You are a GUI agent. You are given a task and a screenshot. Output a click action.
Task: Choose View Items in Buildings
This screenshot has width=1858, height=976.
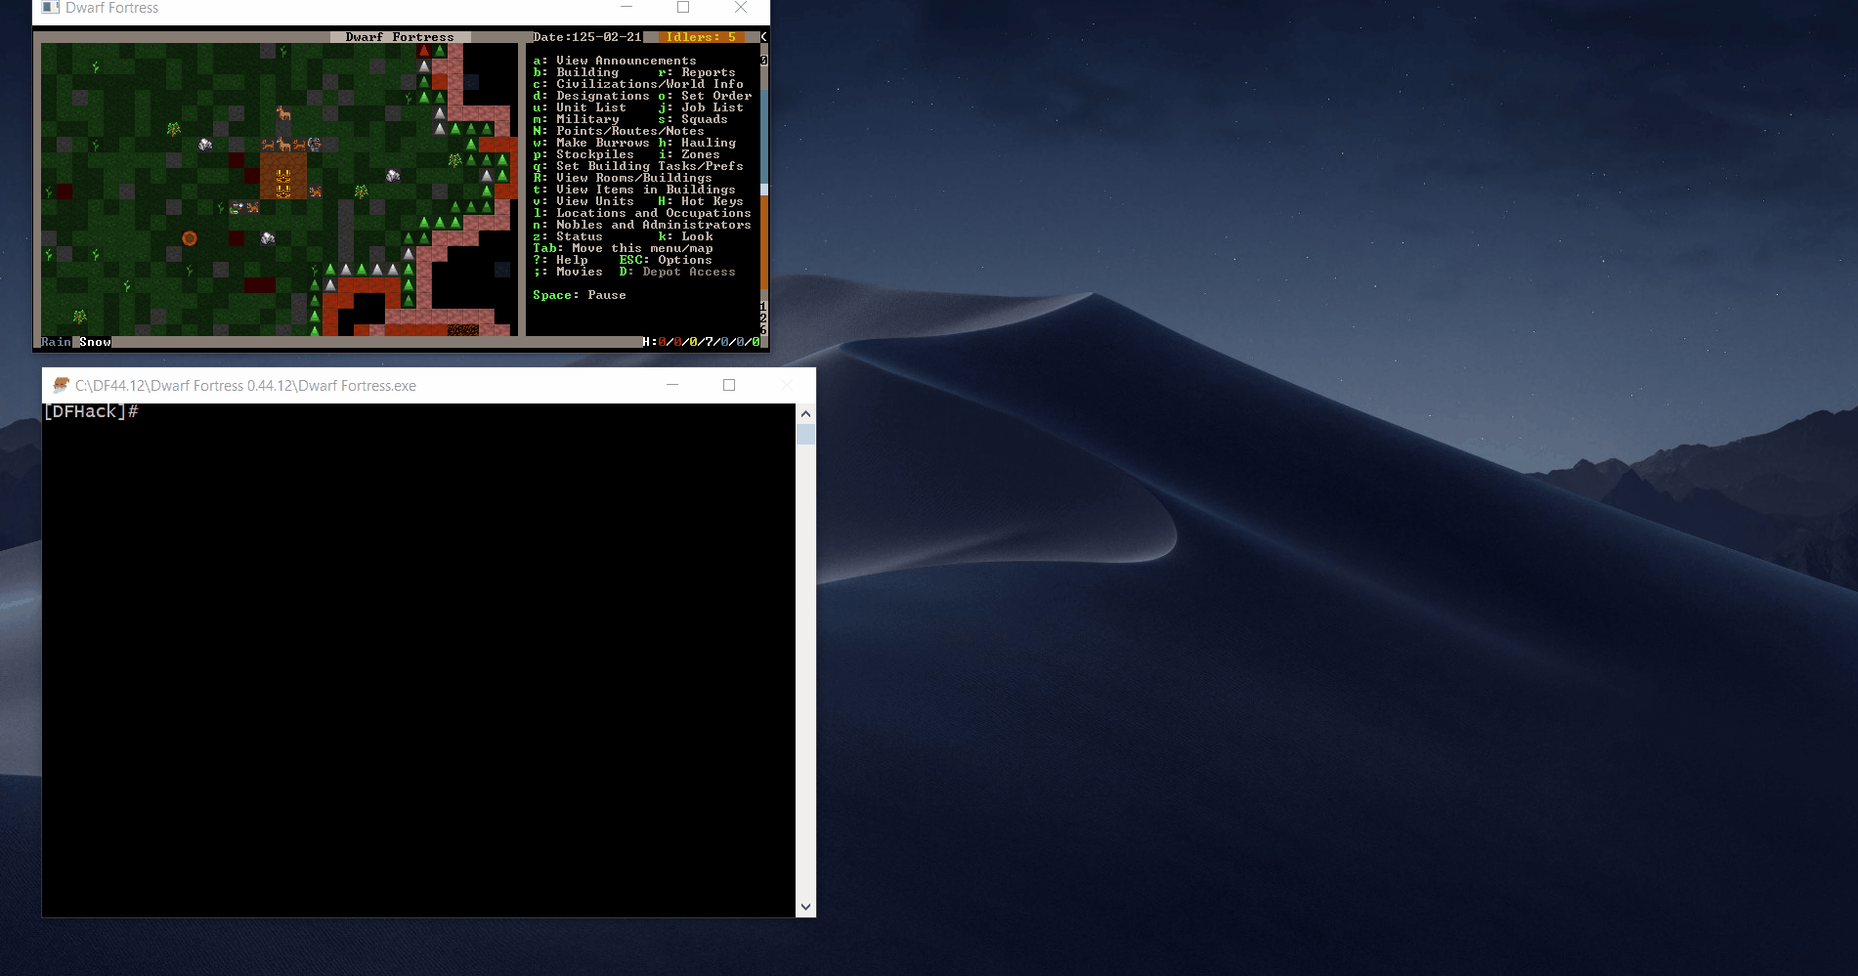pyautogui.click(x=634, y=190)
